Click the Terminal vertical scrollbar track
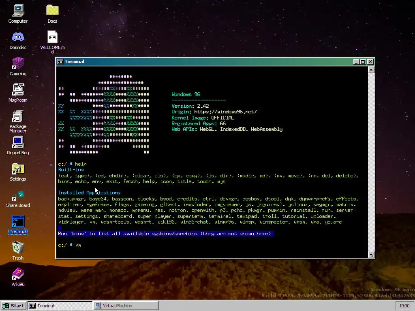 (x=371, y=162)
